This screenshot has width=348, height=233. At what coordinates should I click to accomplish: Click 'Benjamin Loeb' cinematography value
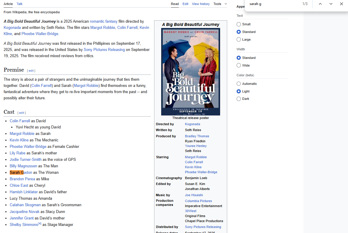pyautogui.click(x=196, y=178)
